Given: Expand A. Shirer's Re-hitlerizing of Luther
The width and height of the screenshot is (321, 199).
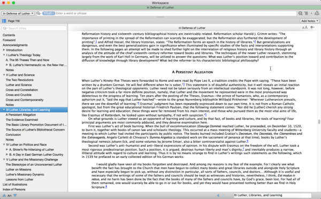Looking at the screenshot, I should coord(7,150).
